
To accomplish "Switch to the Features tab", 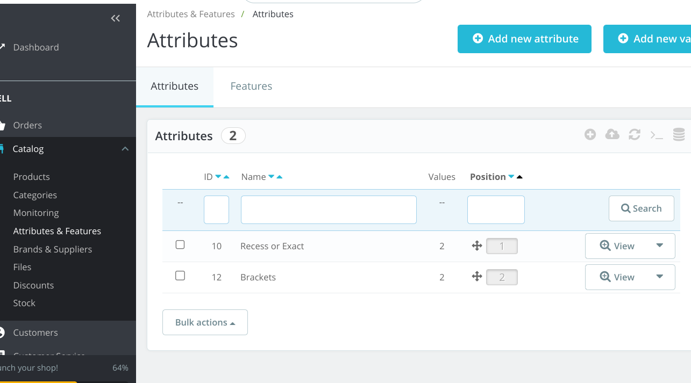I will pos(251,86).
